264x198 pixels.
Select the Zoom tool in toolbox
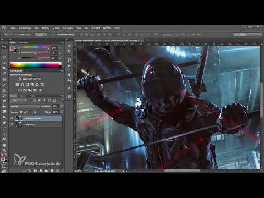[4, 150]
